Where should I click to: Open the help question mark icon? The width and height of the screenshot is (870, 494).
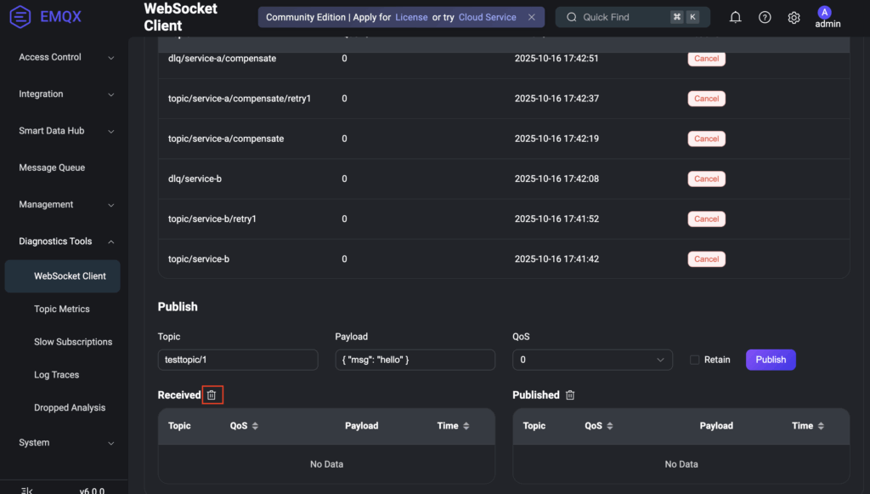click(765, 17)
